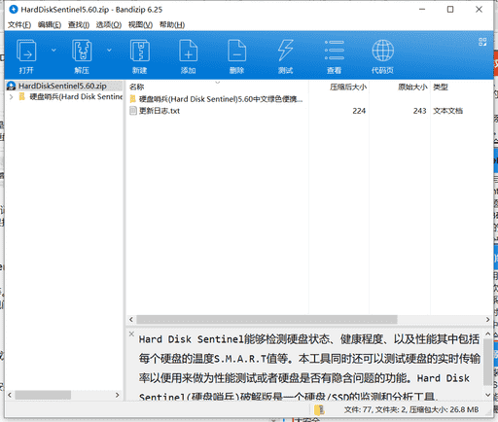Open the Edit (编辑) menu
The image size is (498, 422).
(x=50, y=25)
